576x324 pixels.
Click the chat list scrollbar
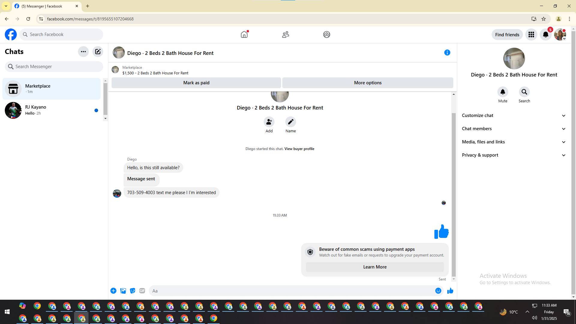coord(105,99)
